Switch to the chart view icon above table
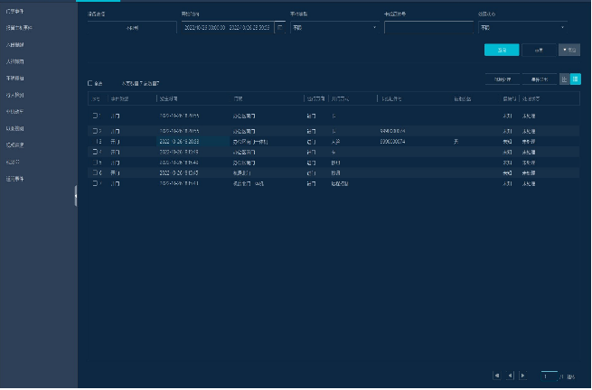This screenshot has width=592, height=390. [565, 79]
